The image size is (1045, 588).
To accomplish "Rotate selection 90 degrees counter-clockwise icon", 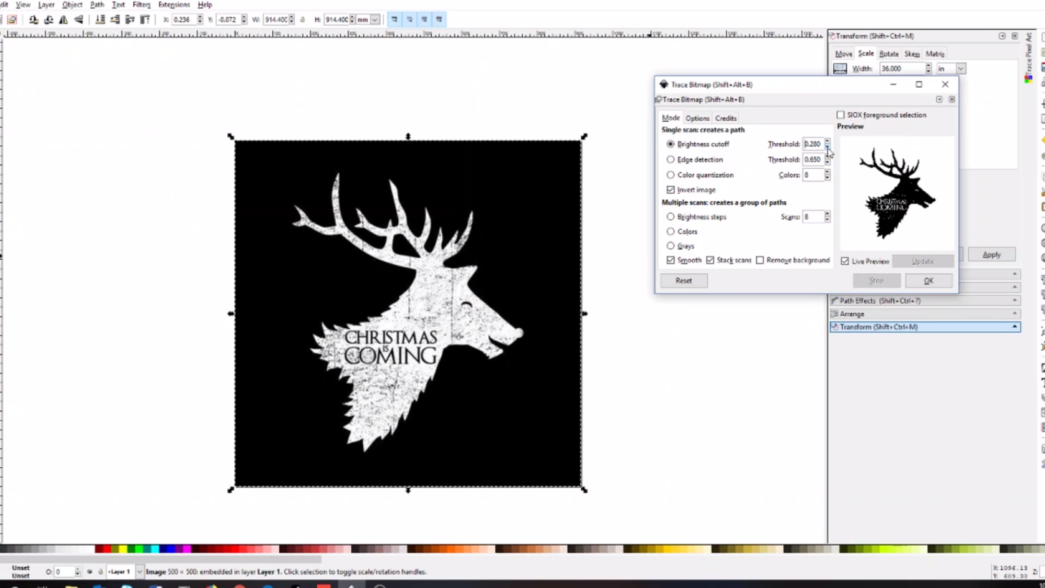I will (x=34, y=19).
